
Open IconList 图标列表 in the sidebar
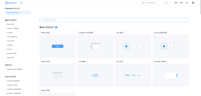[12, 37]
